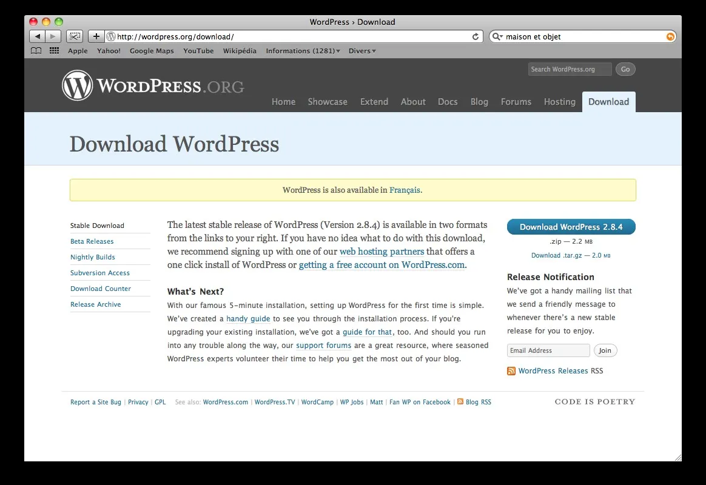Open the handy guide link

(248, 318)
